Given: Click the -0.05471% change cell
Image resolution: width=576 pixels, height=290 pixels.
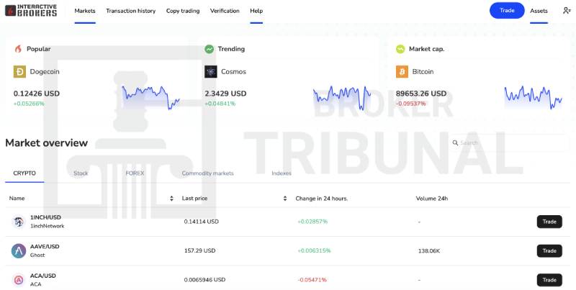Looking at the screenshot, I should [x=312, y=280].
